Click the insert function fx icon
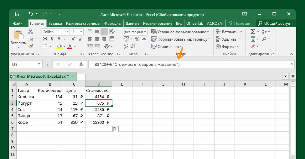The image size is (305, 159). click(81, 64)
